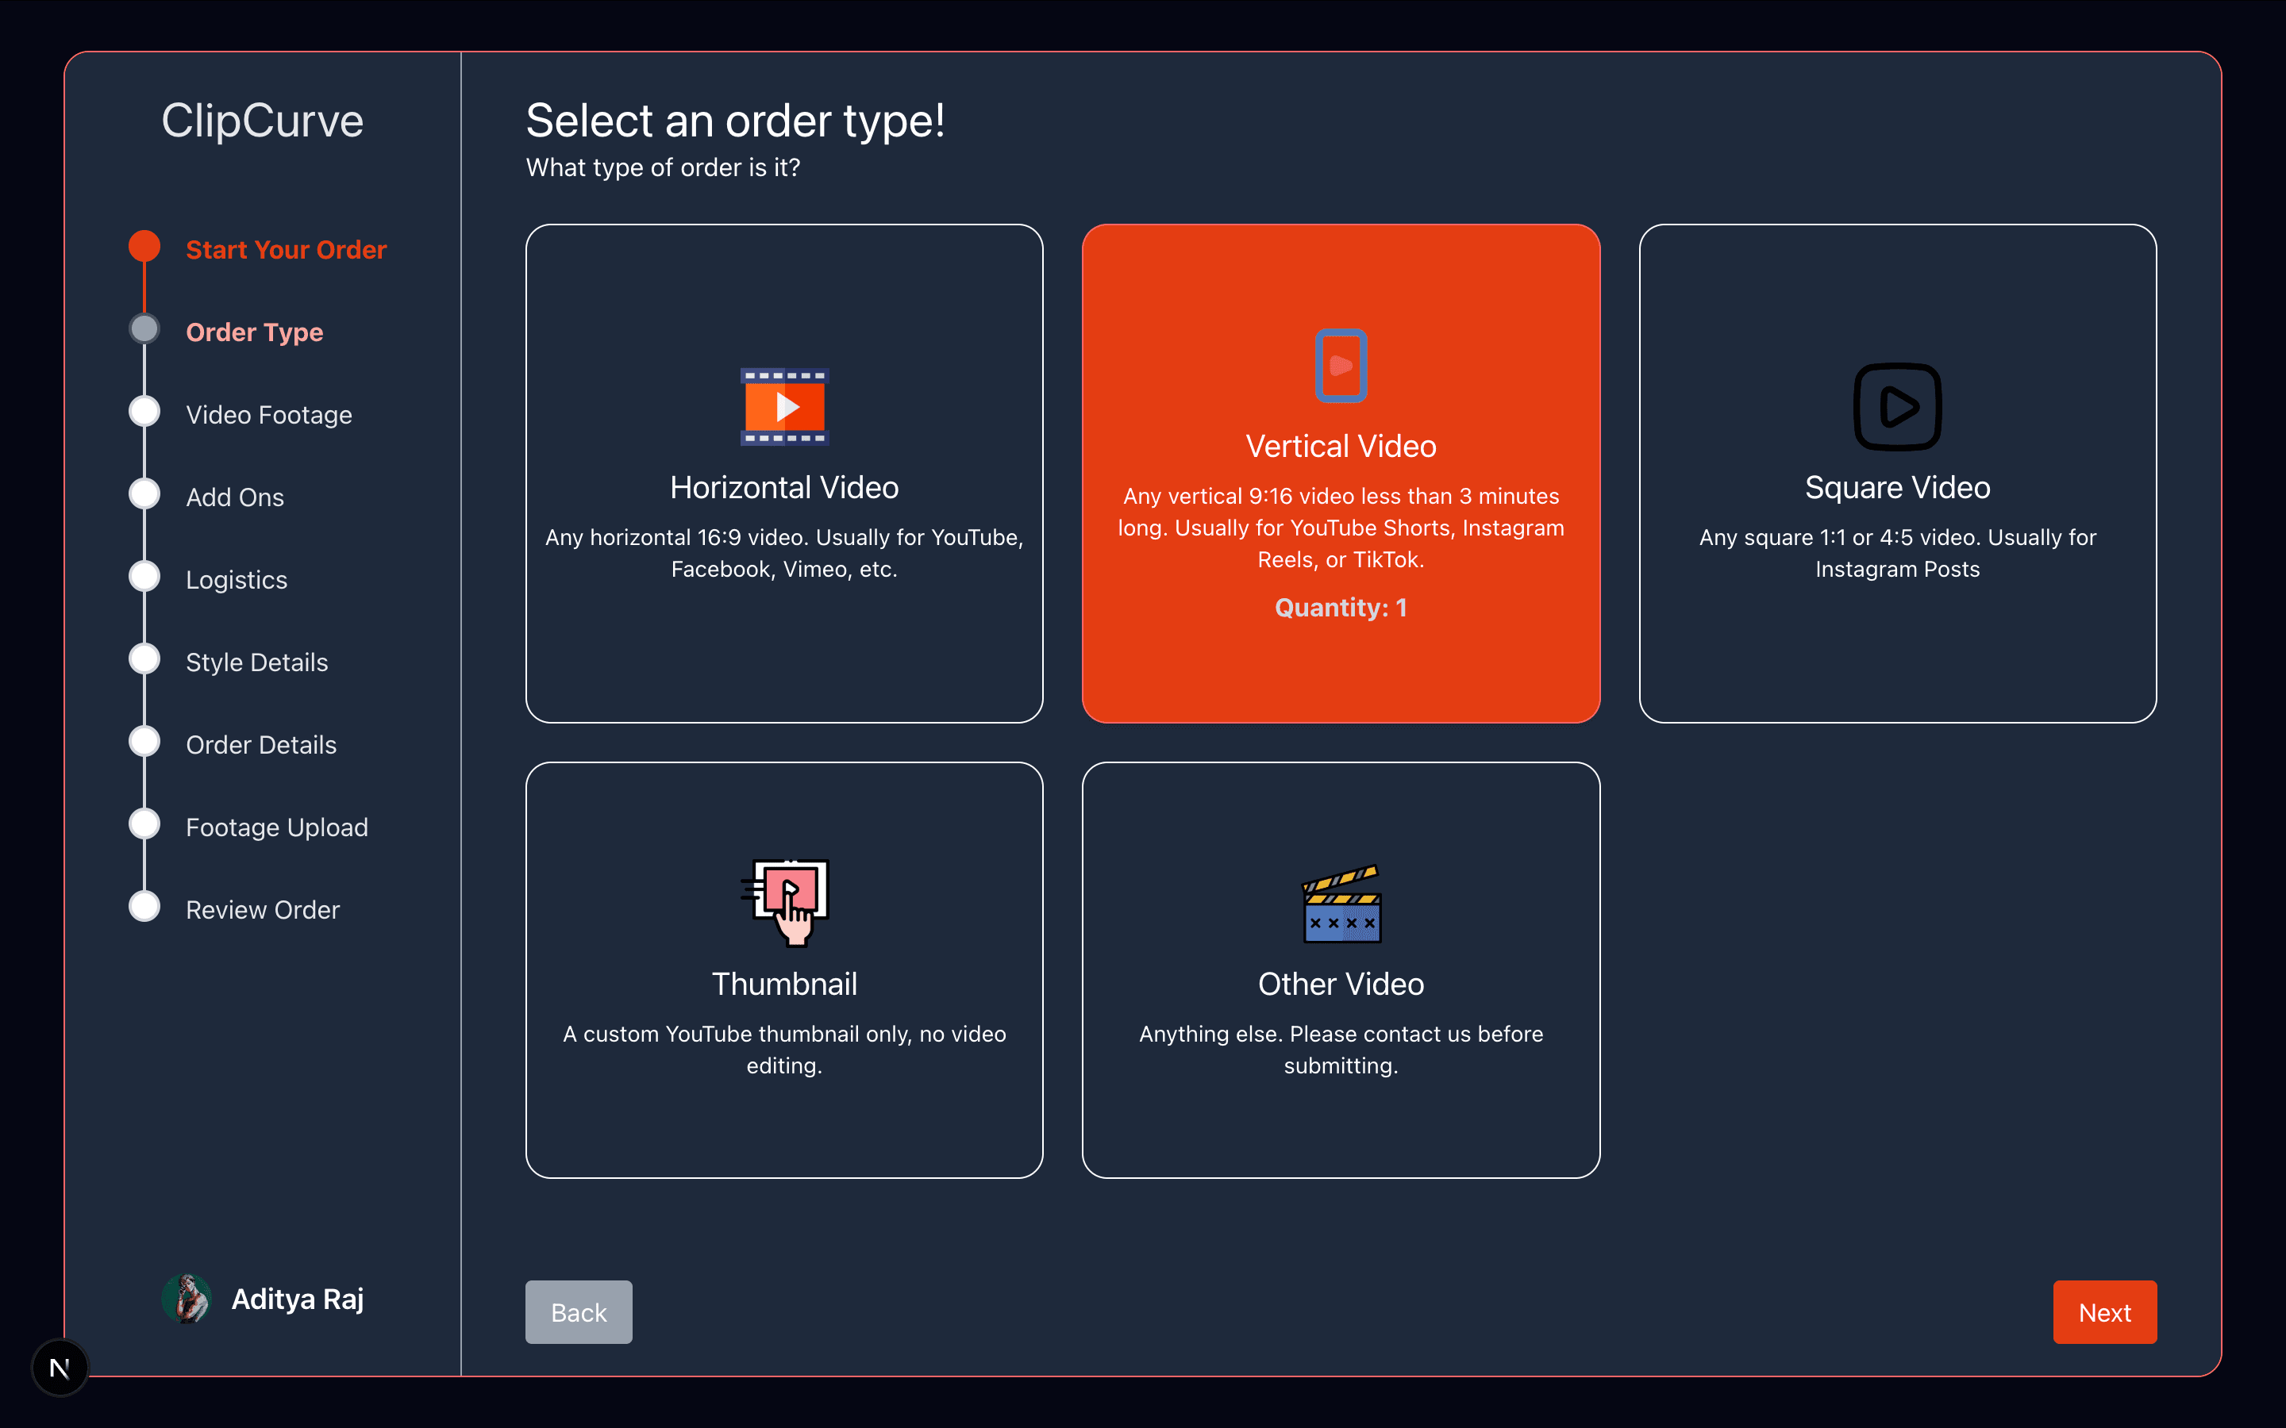Choose the Square Video card title
Screen dimensions: 2286x1428
click(1897, 487)
